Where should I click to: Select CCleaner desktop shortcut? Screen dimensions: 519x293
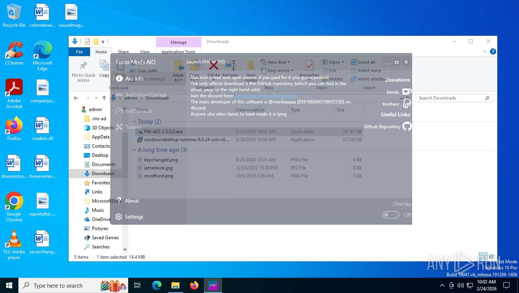click(x=14, y=53)
